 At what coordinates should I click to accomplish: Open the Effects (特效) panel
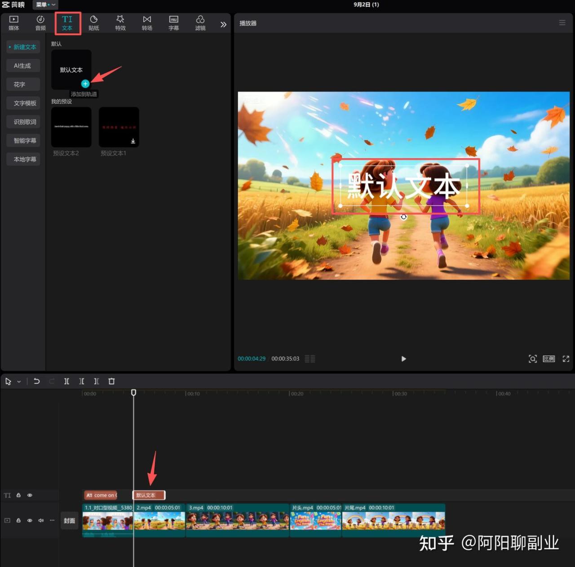click(x=120, y=23)
